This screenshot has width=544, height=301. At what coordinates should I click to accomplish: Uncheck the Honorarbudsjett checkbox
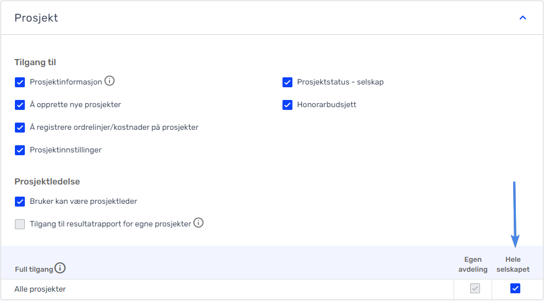[x=287, y=105]
